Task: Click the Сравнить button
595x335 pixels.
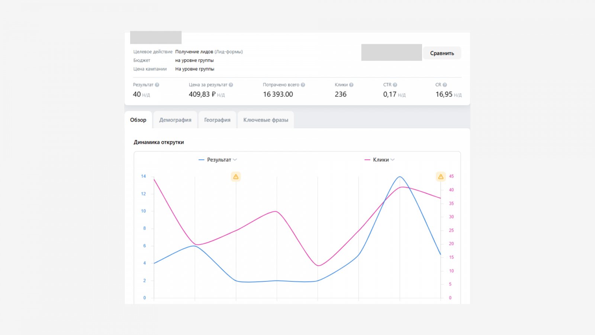Action: click(442, 53)
